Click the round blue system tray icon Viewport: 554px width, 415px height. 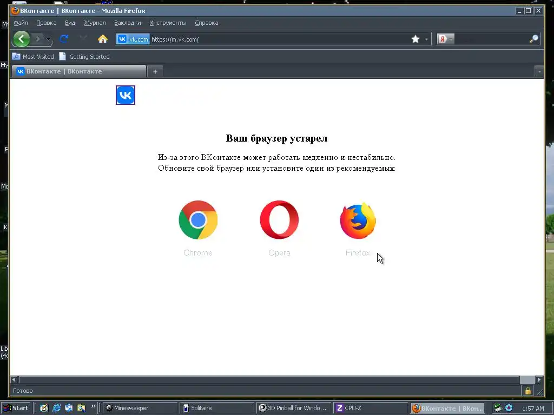509,408
